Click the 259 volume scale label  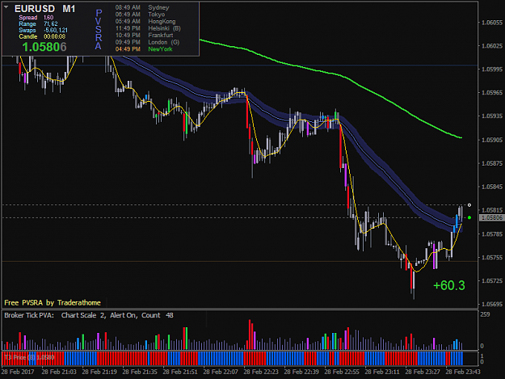[x=485, y=314]
